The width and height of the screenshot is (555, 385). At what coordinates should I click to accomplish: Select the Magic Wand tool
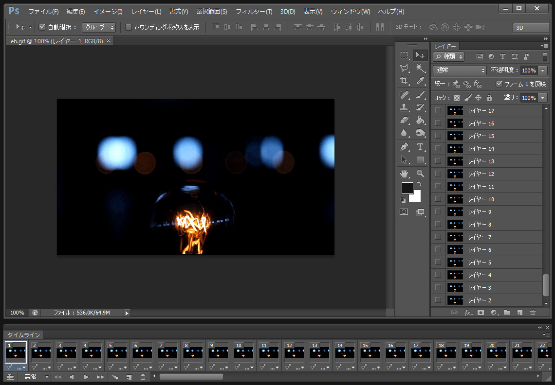pos(420,68)
